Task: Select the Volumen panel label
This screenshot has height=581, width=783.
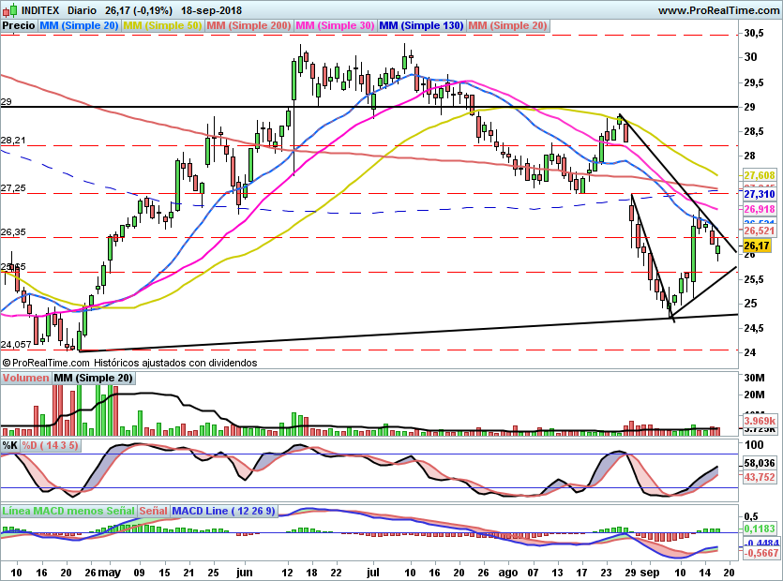Action: (x=25, y=378)
